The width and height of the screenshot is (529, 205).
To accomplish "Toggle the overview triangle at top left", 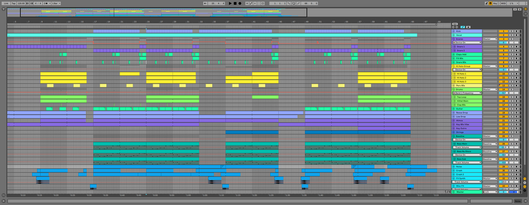I will [4, 9].
